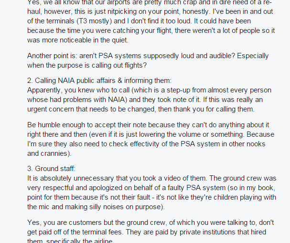The height and width of the screenshot is (243, 290).
Task: Click the line 'Apparently, you knew who to call'
Action: (x=149, y=91)
